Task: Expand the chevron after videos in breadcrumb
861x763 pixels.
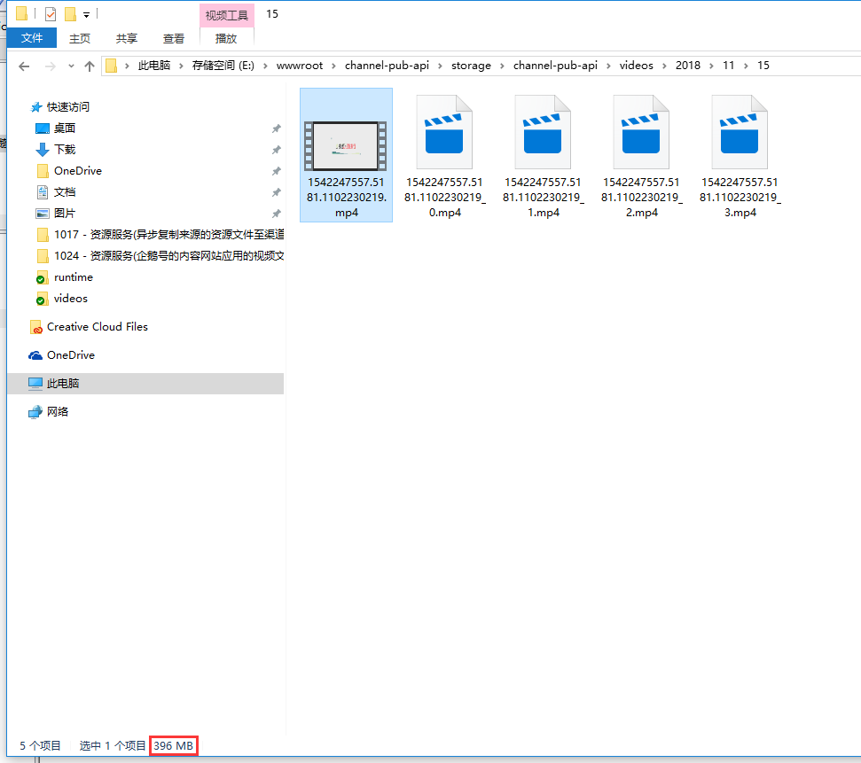Action: (x=664, y=66)
